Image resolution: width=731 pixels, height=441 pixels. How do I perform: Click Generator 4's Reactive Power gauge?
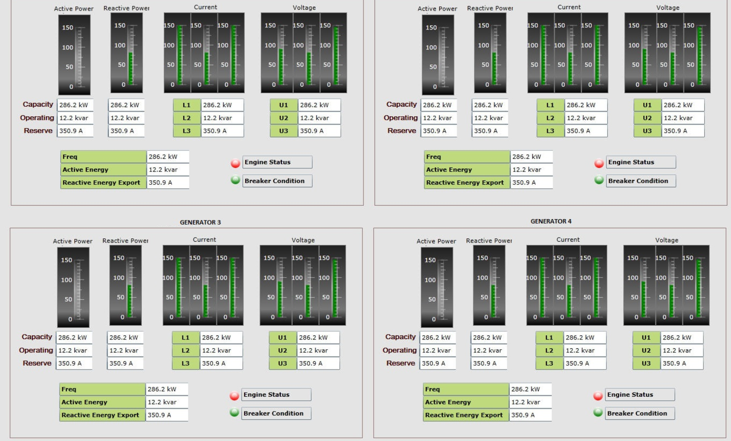point(489,286)
